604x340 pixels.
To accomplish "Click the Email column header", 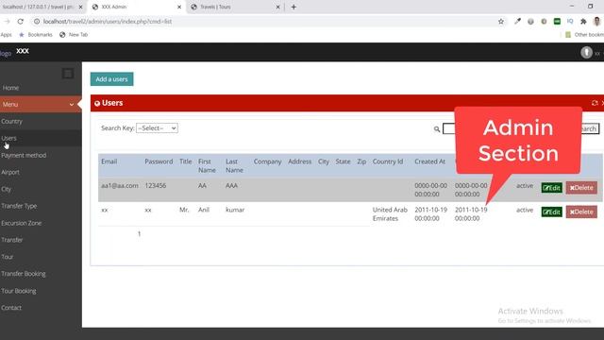I will [109, 161].
